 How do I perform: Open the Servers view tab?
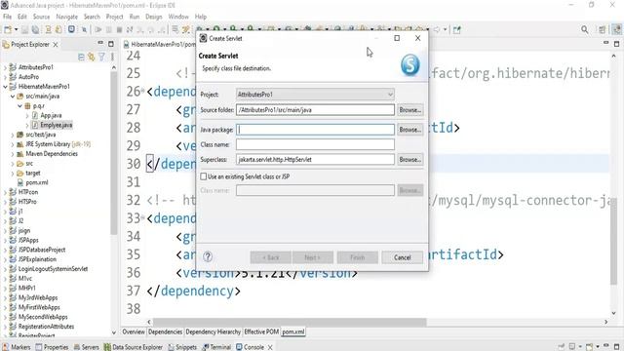[86, 347]
